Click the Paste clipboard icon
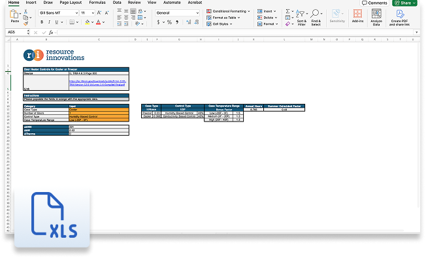426x258 pixels. 14,14
